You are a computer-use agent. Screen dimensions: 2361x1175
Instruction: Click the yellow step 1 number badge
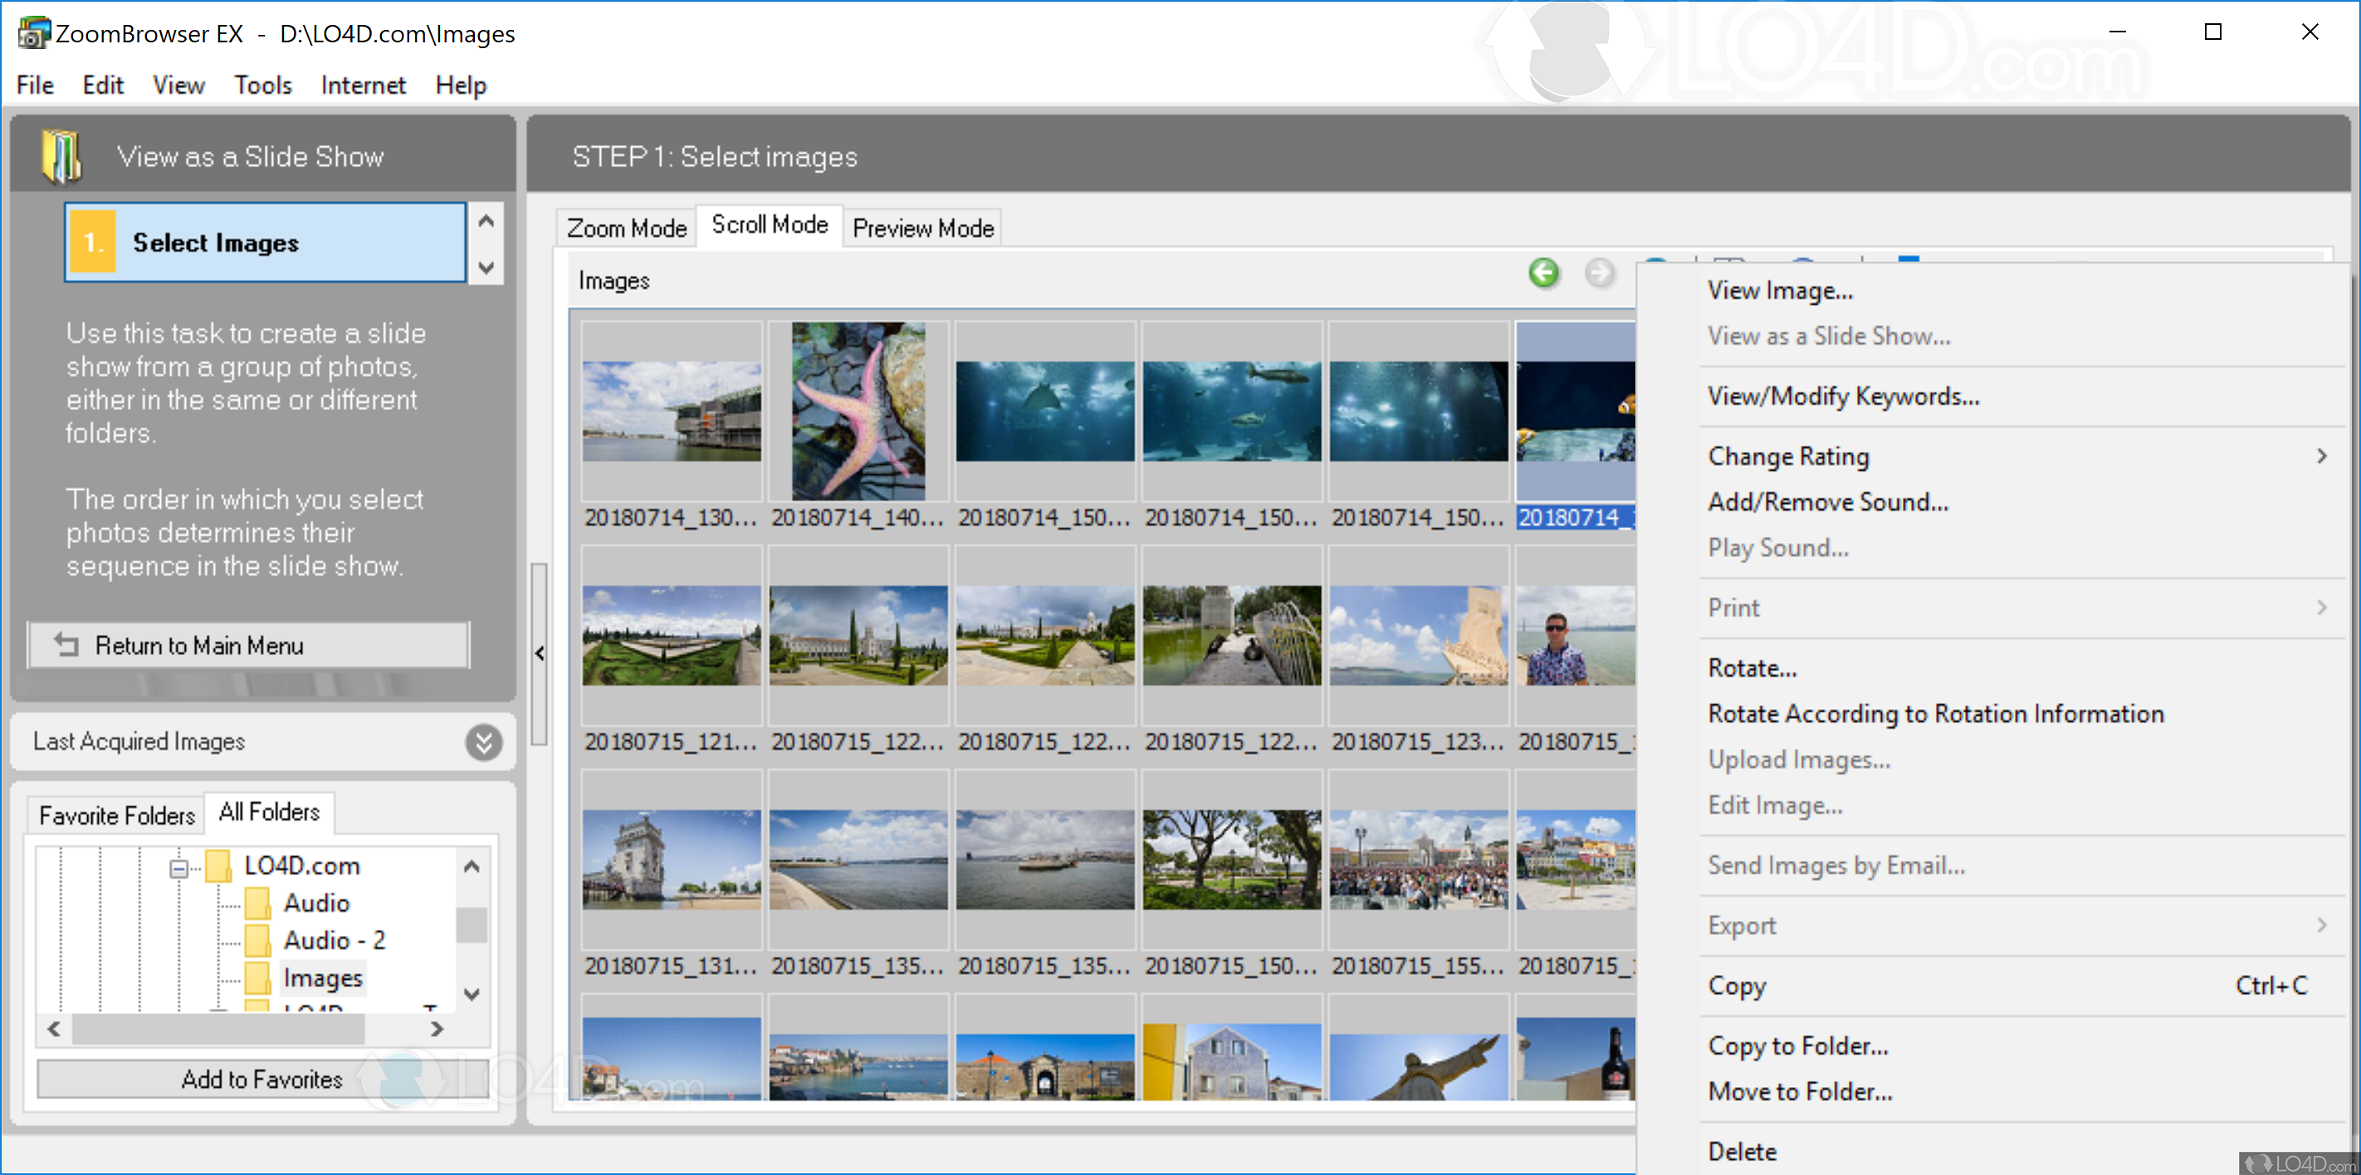click(93, 242)
